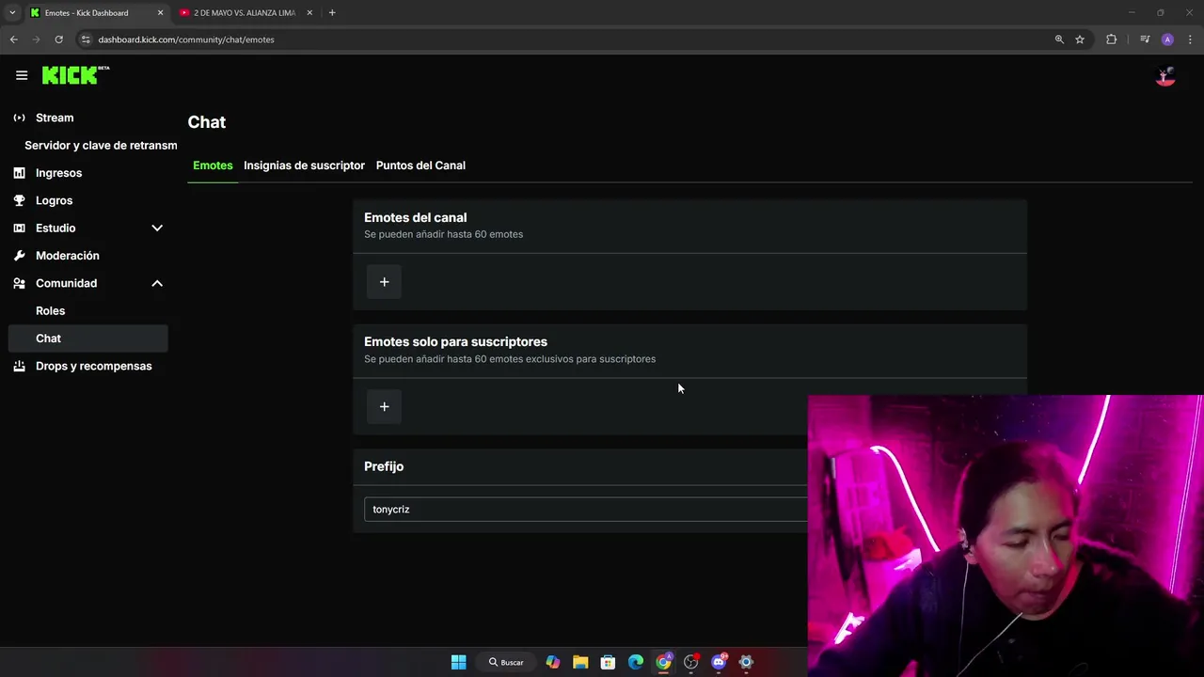Open Microsoft Store from the taskbar
The image size is (1204, 677).
[x=608, y=662]
